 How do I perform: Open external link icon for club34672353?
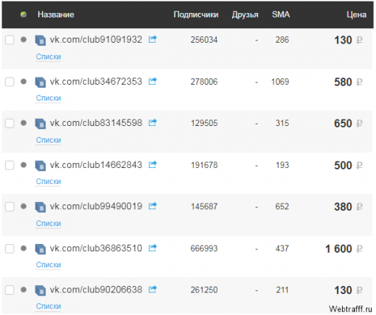coord(153,81)
